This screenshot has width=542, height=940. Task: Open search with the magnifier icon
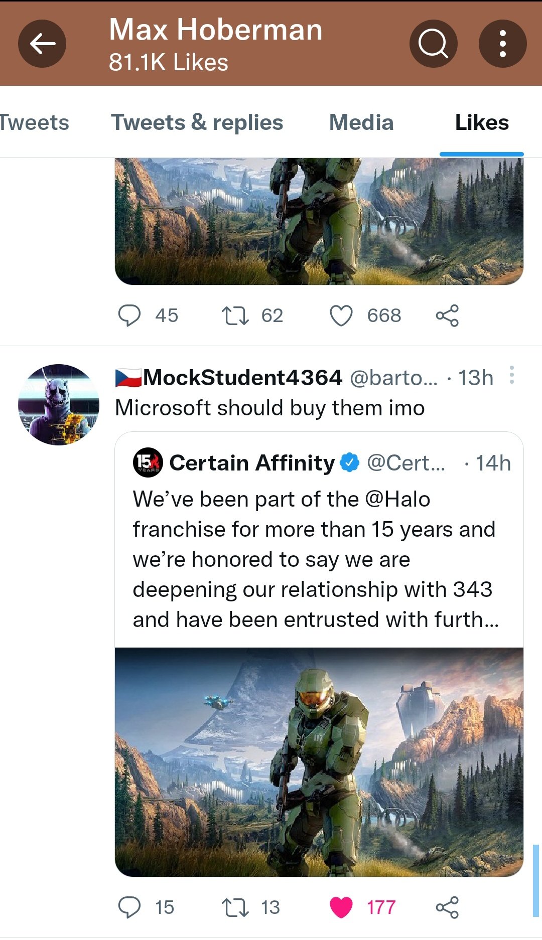(x=433, y=44)
